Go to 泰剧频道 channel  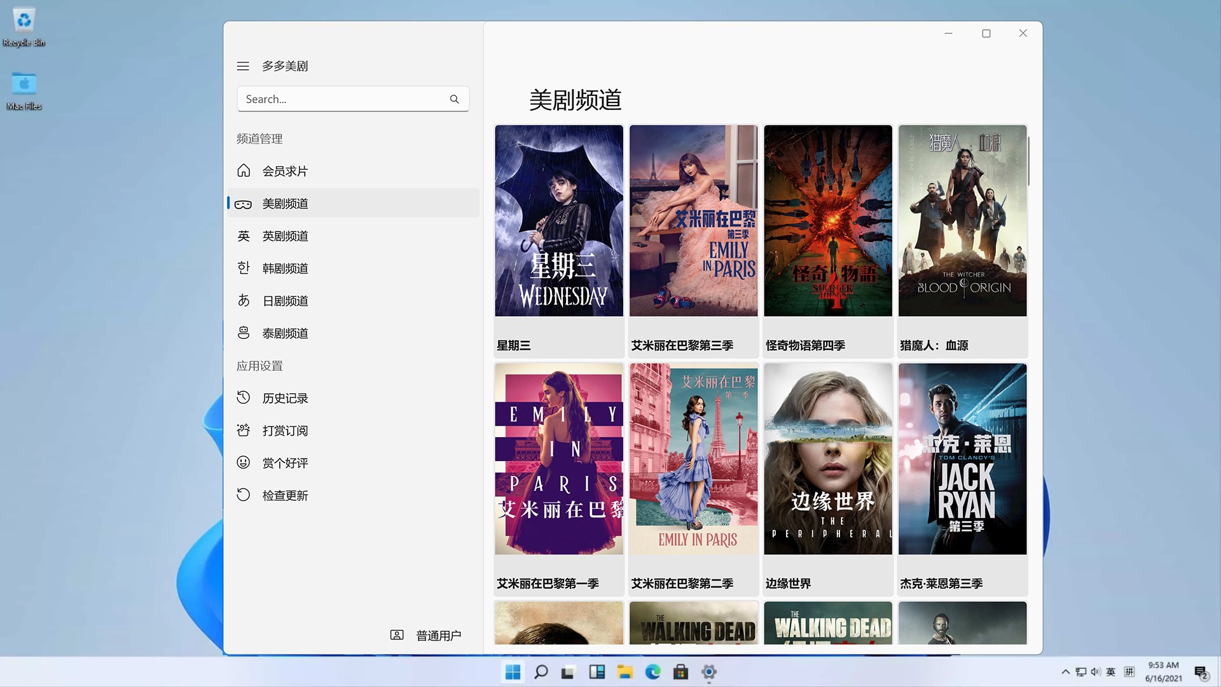[x=285, y=333]
